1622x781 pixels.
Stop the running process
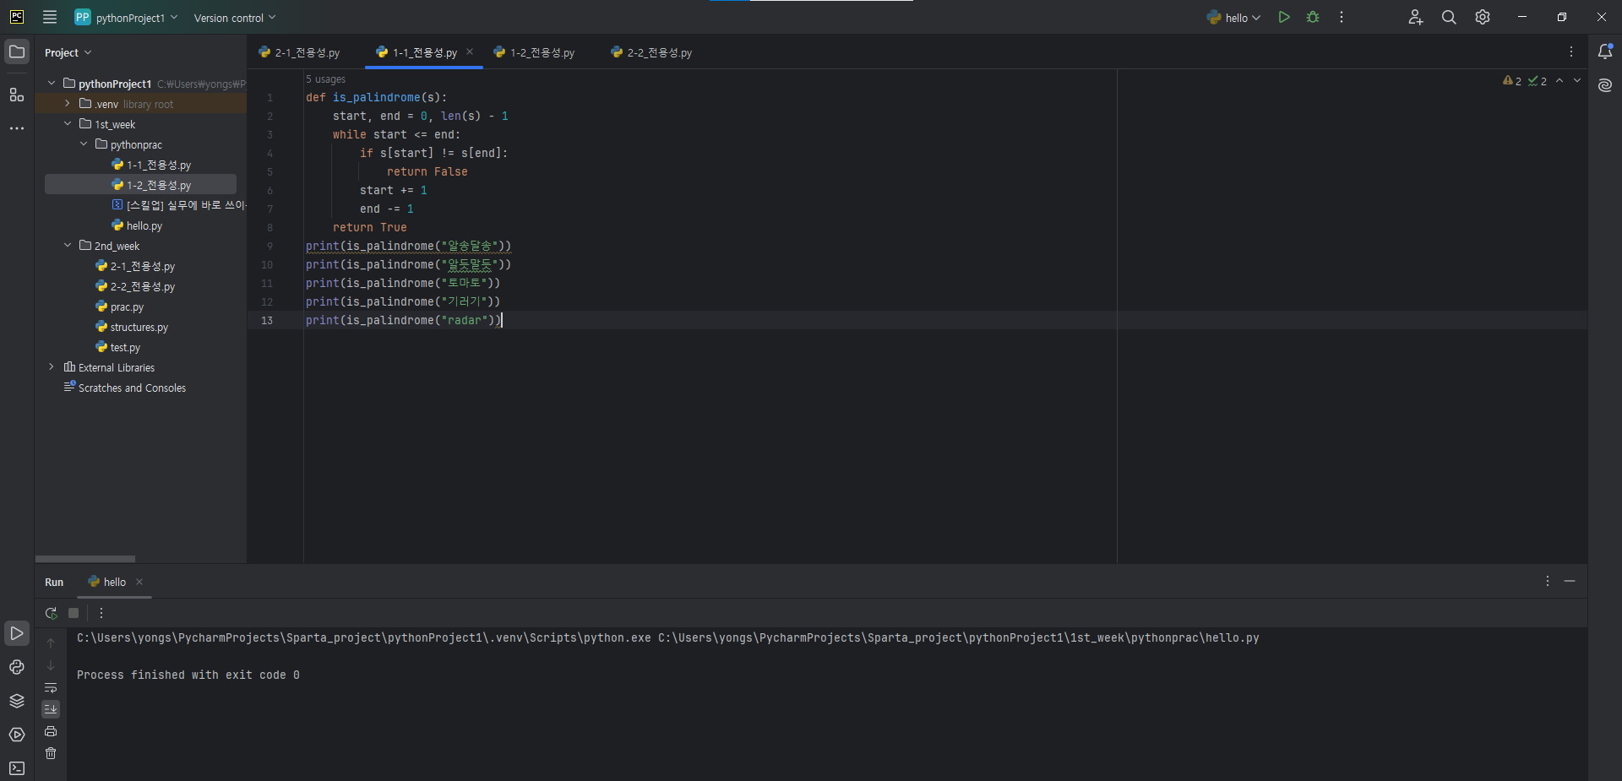coord(73,613)
